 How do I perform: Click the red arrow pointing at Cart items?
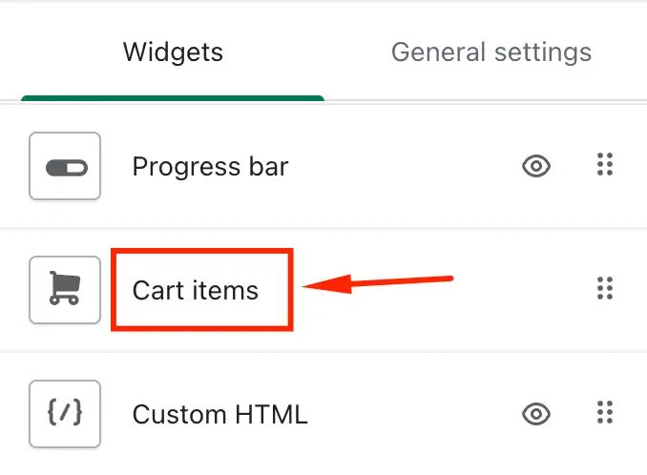click(x=378, y=283)
